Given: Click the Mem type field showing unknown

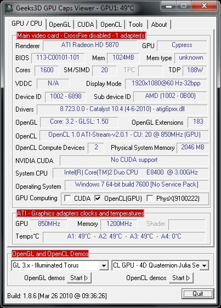Looking at the screenshot, I should point(191,58).
